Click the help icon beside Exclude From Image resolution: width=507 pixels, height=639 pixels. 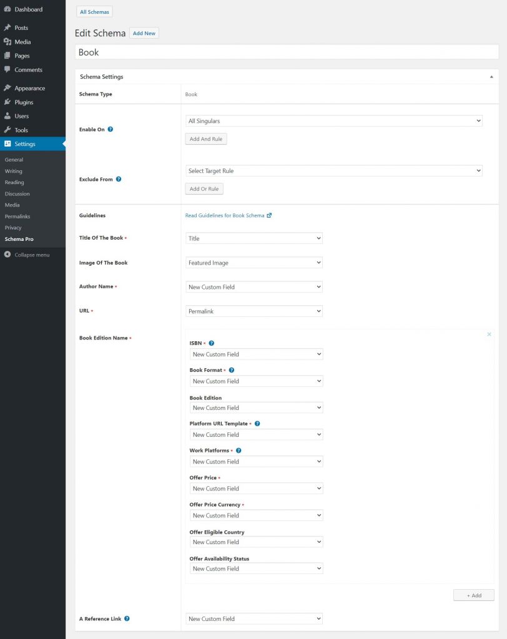pos(119,179)
